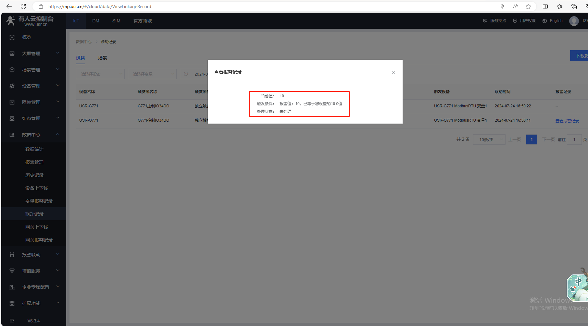Image resolution: width=588 pixels, height=326 pixels.
Task: Select the 场景 tab
Action: (x=103, y=58)
